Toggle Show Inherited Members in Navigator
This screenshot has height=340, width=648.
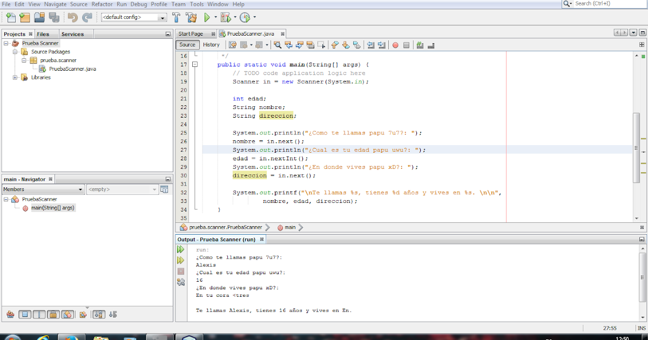(x=10, y=314)
